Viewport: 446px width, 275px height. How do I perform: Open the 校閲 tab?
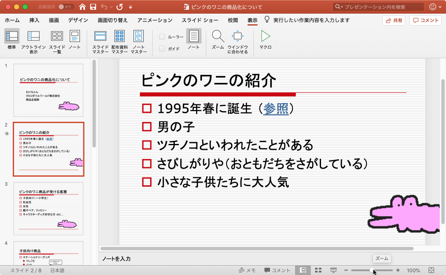[233, 20]
